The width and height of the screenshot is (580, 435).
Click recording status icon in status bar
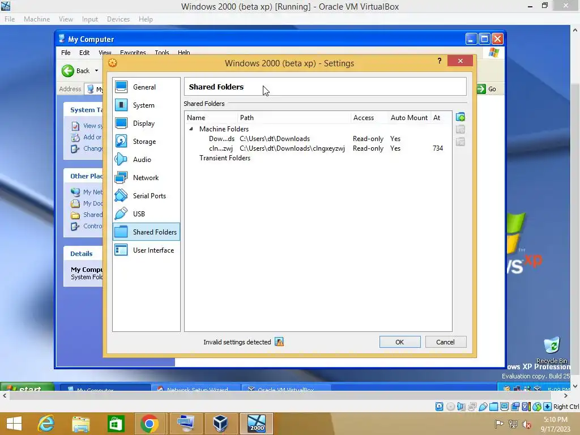[515, 407]
